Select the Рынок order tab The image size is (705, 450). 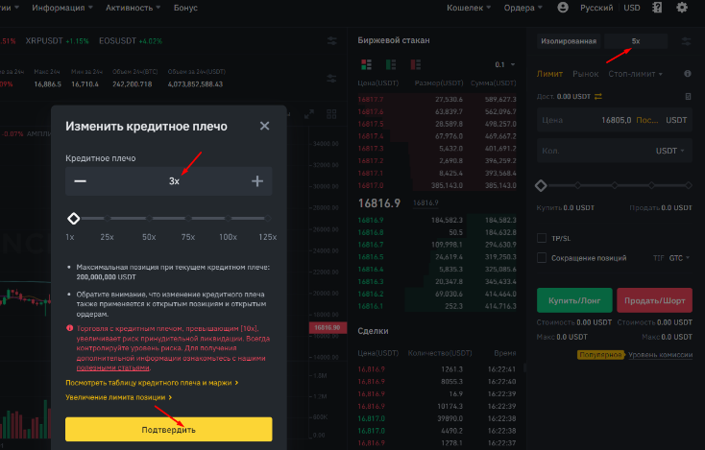[585, 74]
